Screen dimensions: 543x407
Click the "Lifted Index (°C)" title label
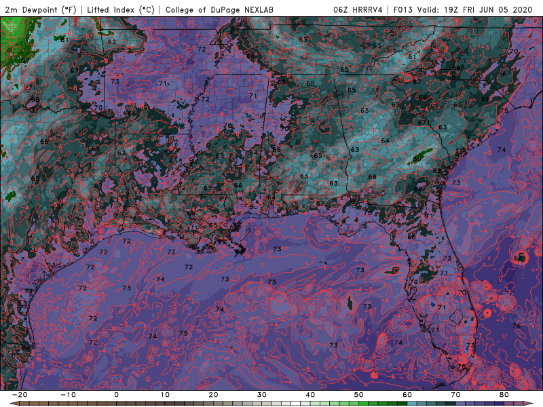[121, 10]
